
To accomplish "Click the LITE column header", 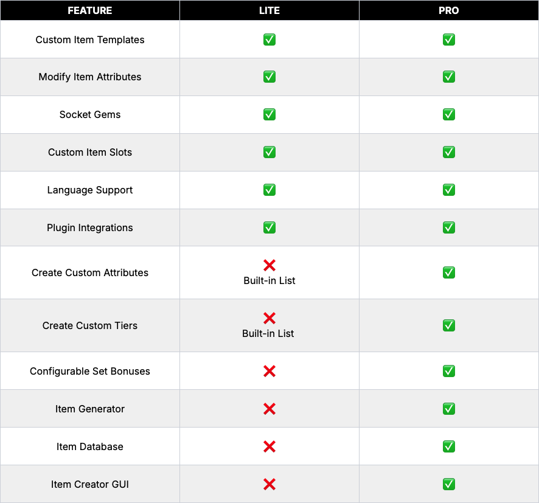I will (x=269, y=10).
